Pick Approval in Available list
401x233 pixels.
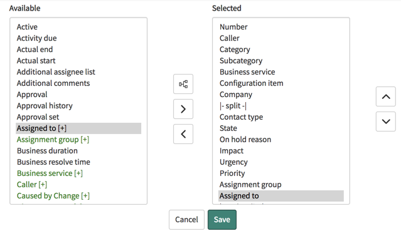pos(78,95)
